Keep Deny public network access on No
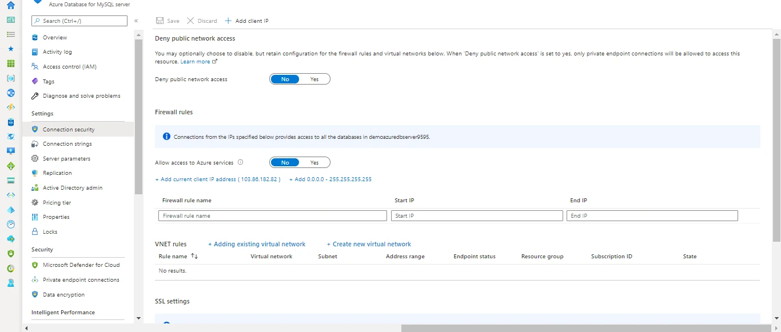Viewport: 781px width, 332px height. (x=285, y=79)
